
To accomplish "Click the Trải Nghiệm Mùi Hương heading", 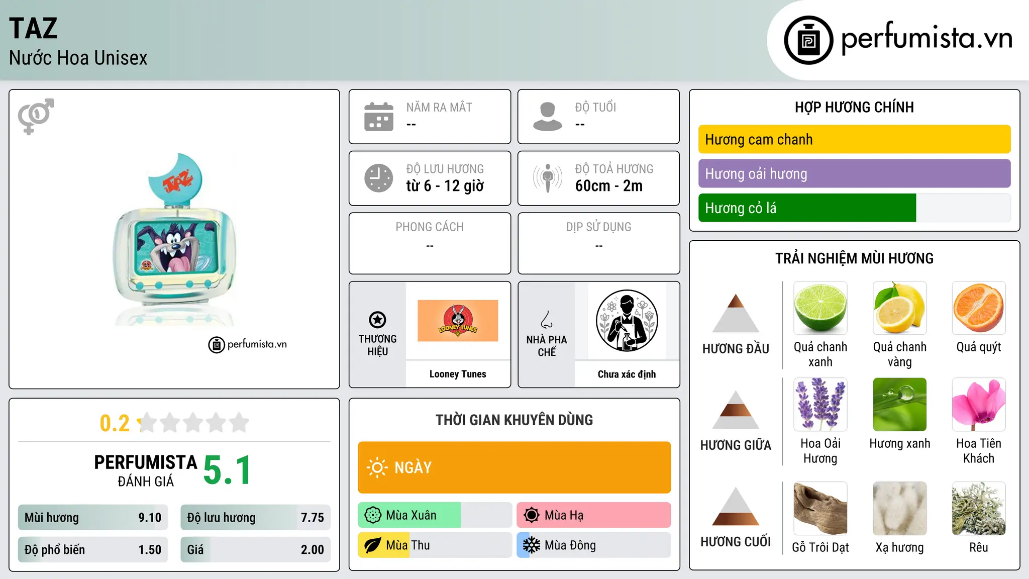I will (854, 258).
